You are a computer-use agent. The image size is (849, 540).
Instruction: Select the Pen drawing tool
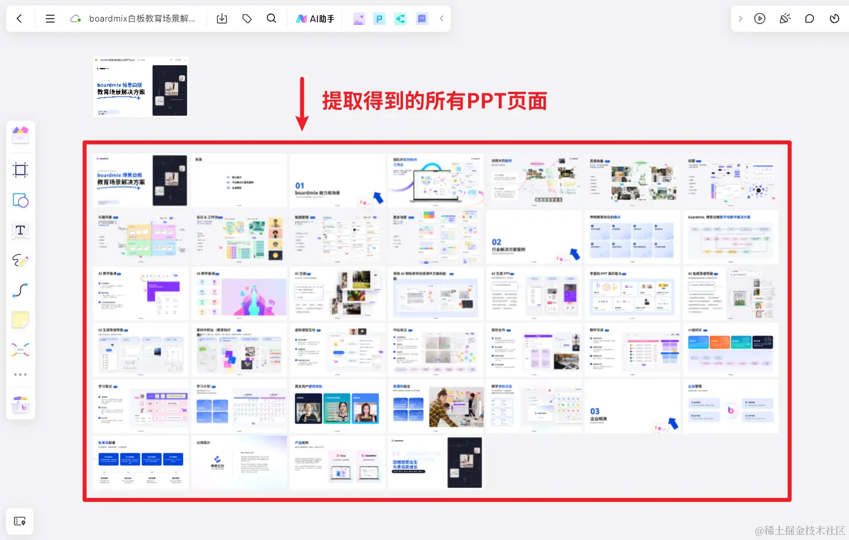20,260
